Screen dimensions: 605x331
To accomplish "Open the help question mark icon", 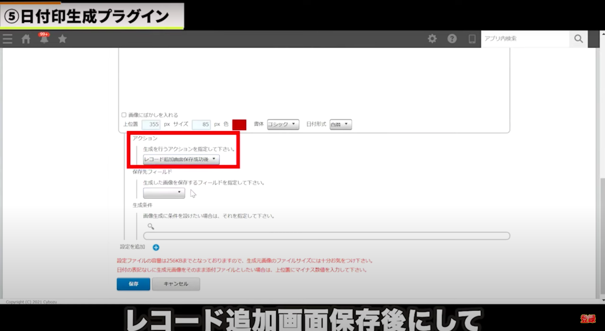I will pyautogui.click(x=452, y=39).
